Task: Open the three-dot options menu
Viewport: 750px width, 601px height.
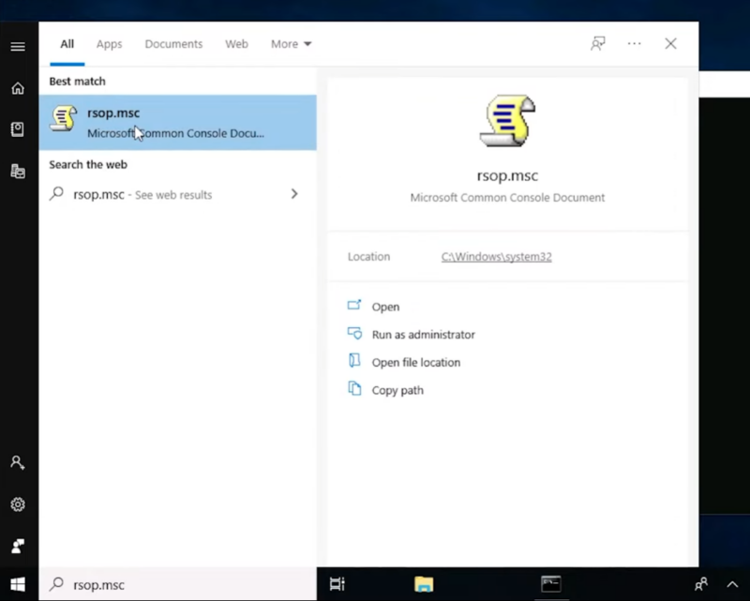Action: pyautogui.click(x=635, y=44)
